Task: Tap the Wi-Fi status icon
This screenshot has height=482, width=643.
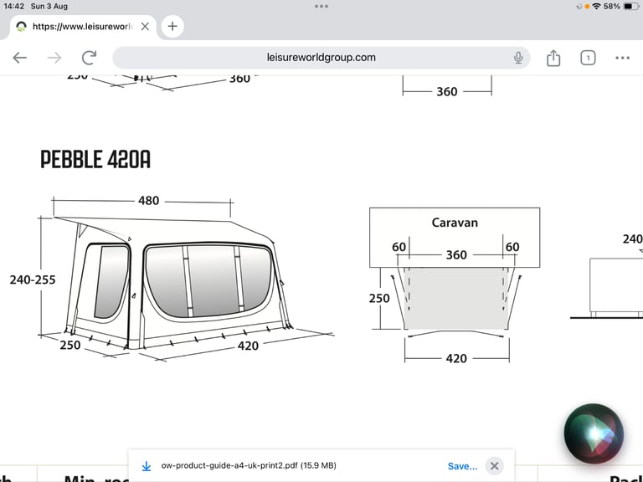Action: click(x=596, y=6)
